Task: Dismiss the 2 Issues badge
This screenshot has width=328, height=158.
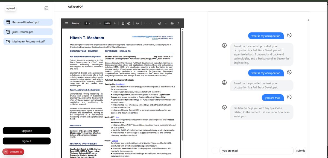Action: click(21, 151)
